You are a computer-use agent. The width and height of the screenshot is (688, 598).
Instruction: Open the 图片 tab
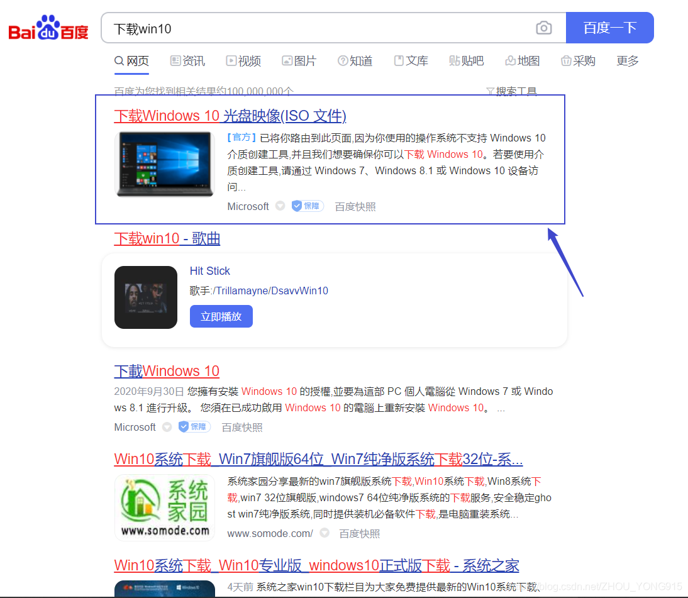(299, 61)
